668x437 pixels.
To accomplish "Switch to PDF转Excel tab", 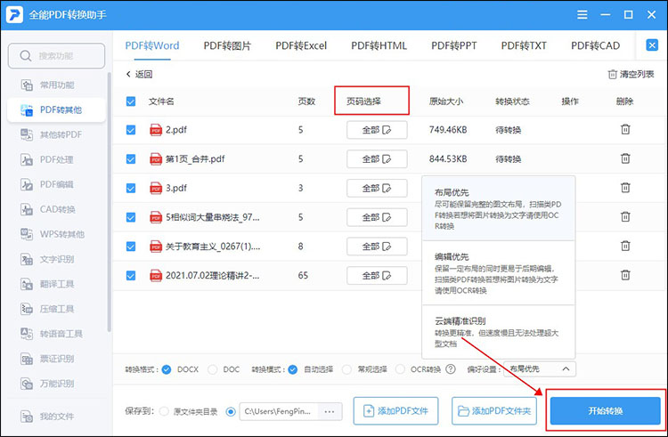I will [x=301, y=45].
